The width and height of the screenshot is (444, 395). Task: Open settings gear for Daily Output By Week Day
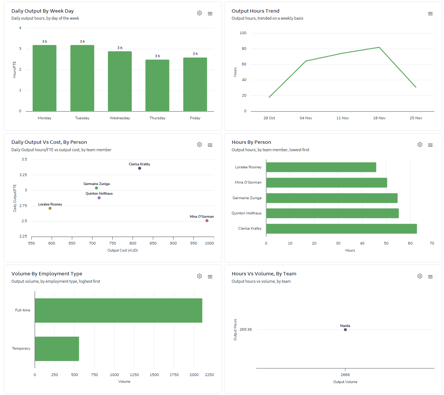[199, 13]
